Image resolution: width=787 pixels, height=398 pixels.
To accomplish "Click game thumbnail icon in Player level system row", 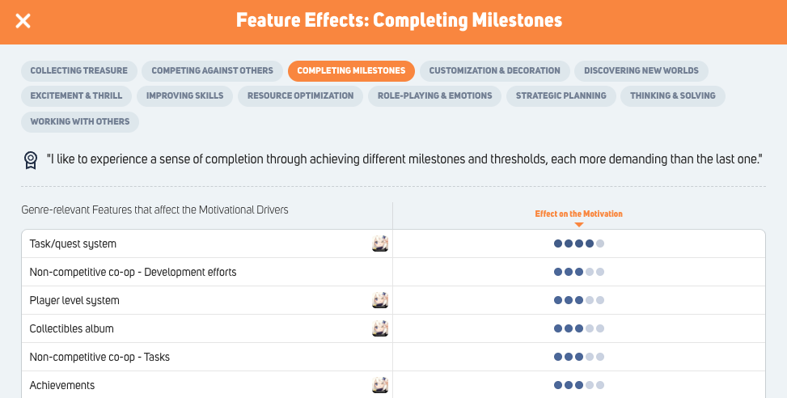I will 380,301.
